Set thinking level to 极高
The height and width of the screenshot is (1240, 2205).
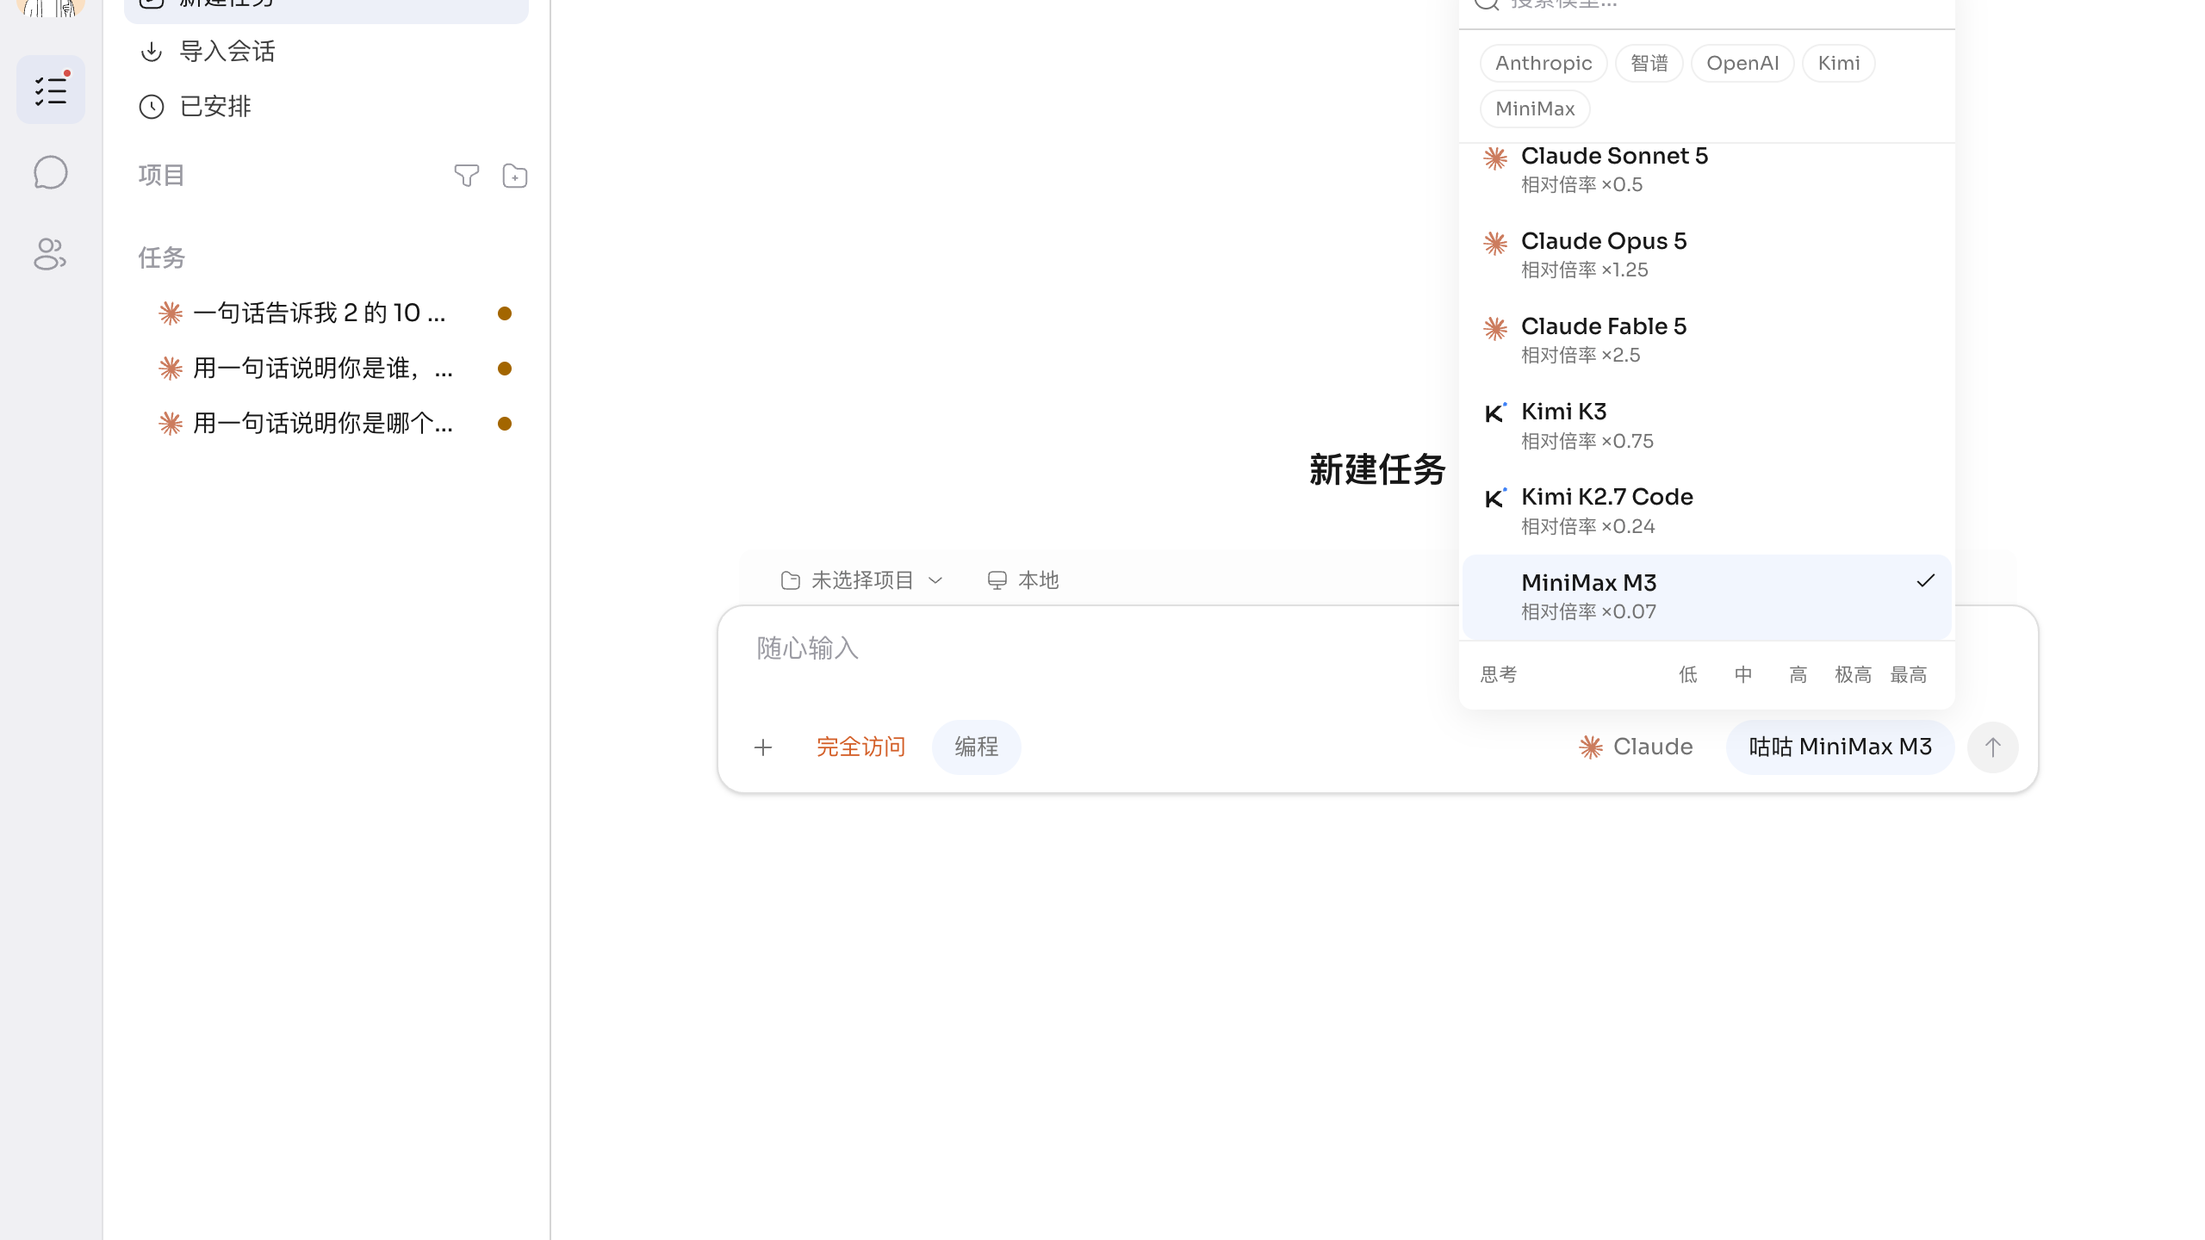click(x=1854, y=675)
